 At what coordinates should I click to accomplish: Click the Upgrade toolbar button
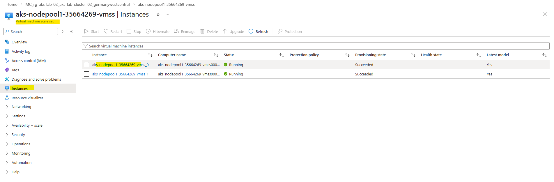click(233, 31)
